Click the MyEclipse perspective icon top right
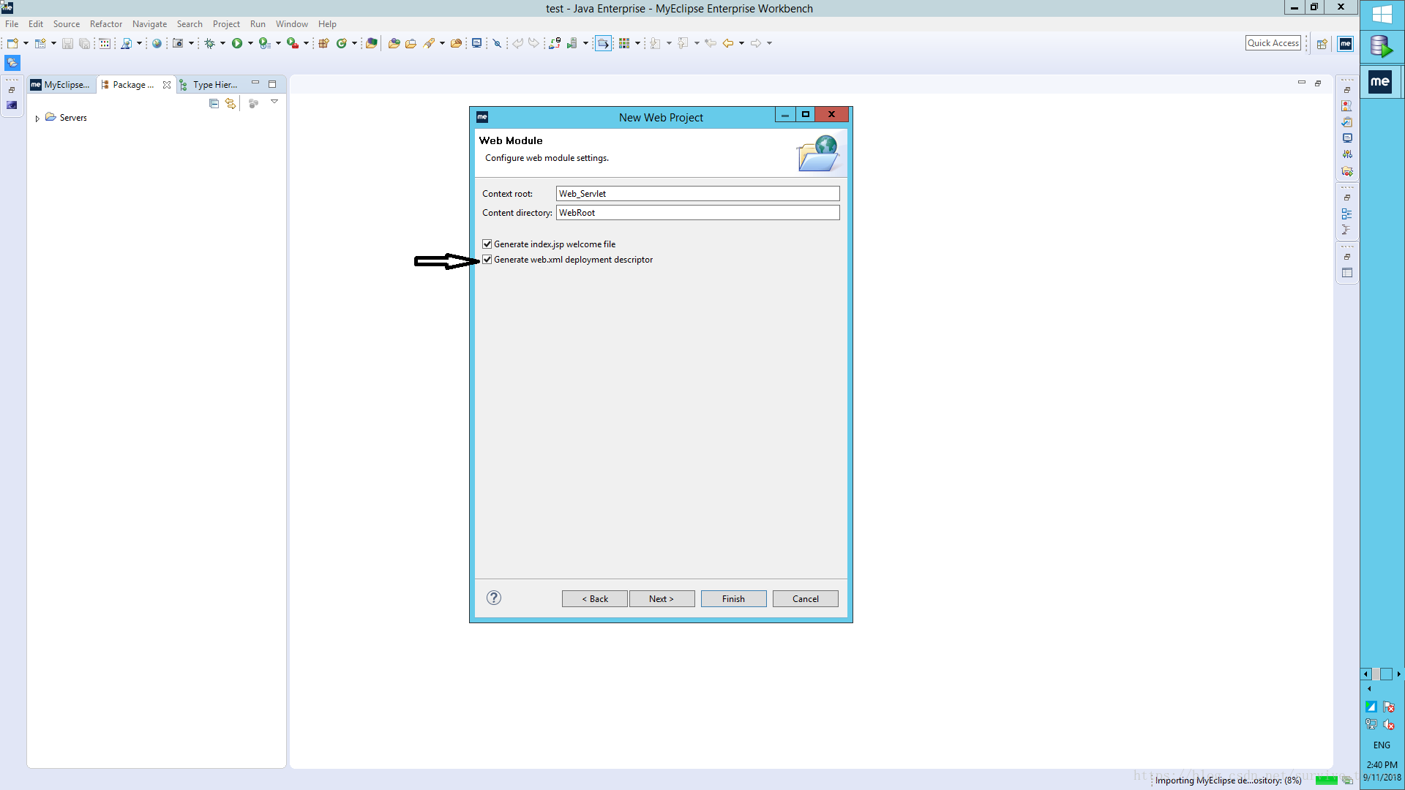 pyautogui.click(x=1345, y=43)
